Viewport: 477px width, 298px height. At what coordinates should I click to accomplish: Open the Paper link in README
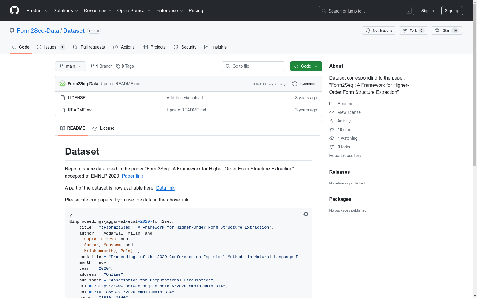(x=132, y=176)
